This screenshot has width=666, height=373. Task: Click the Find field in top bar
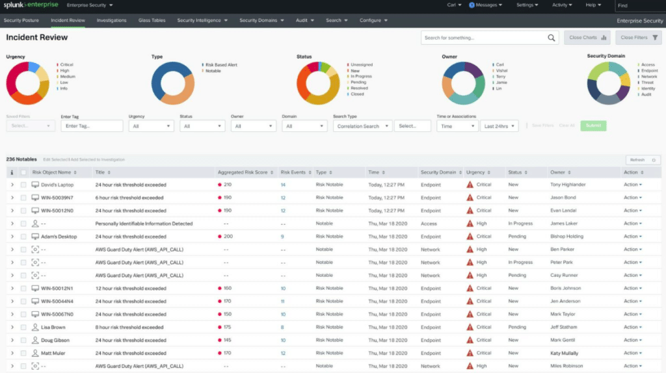click(x=641, y=5)
